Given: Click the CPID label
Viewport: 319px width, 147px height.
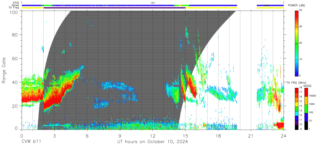Looking at the screenshot, I should coord(15,3).
